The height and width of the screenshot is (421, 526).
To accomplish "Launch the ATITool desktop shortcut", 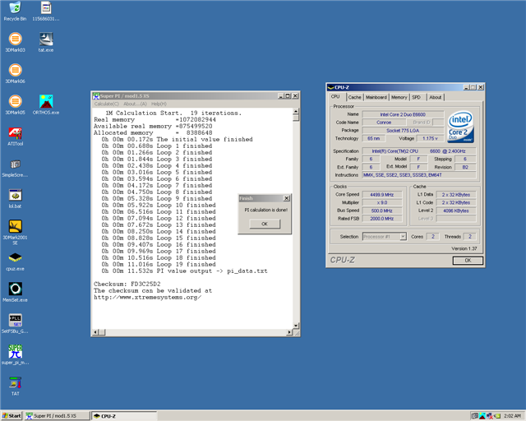I will pyautogui.click(x=15, y=132).
